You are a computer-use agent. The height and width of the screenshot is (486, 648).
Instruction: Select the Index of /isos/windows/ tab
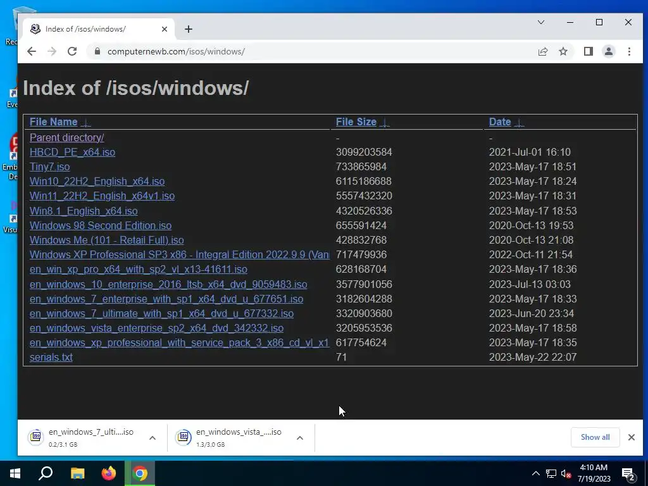pos(99,29)
